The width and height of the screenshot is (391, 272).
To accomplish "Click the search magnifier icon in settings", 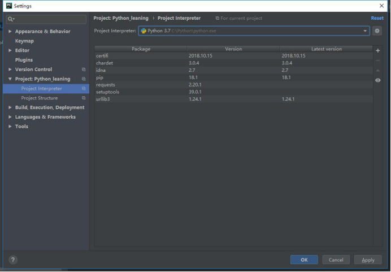I will pos(11,19).
